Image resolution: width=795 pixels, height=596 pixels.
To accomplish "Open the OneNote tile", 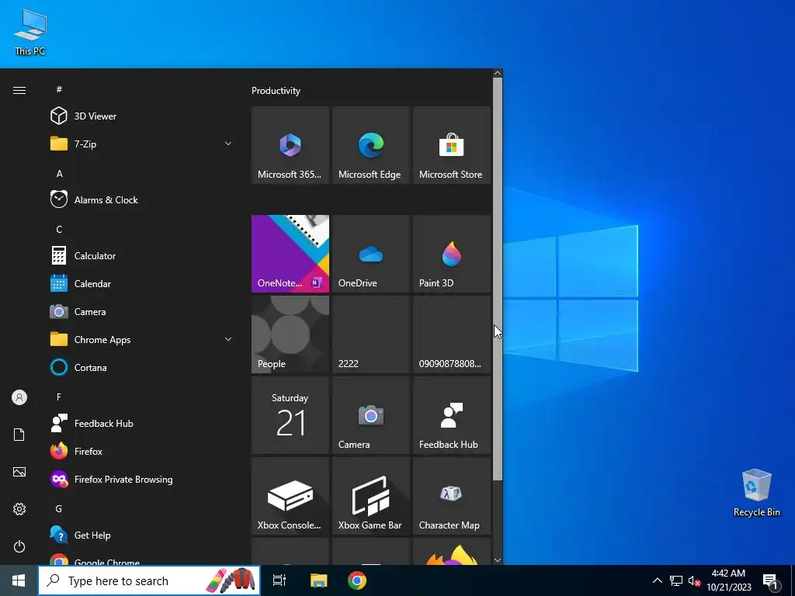I will tap(290, 254).
